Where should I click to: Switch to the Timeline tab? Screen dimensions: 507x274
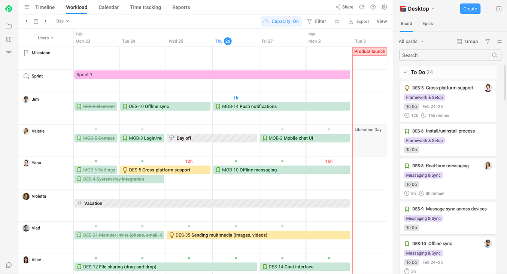[45, 7]
